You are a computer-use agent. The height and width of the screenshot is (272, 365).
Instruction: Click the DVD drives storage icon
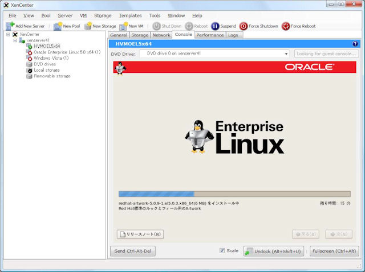point(29,64)
